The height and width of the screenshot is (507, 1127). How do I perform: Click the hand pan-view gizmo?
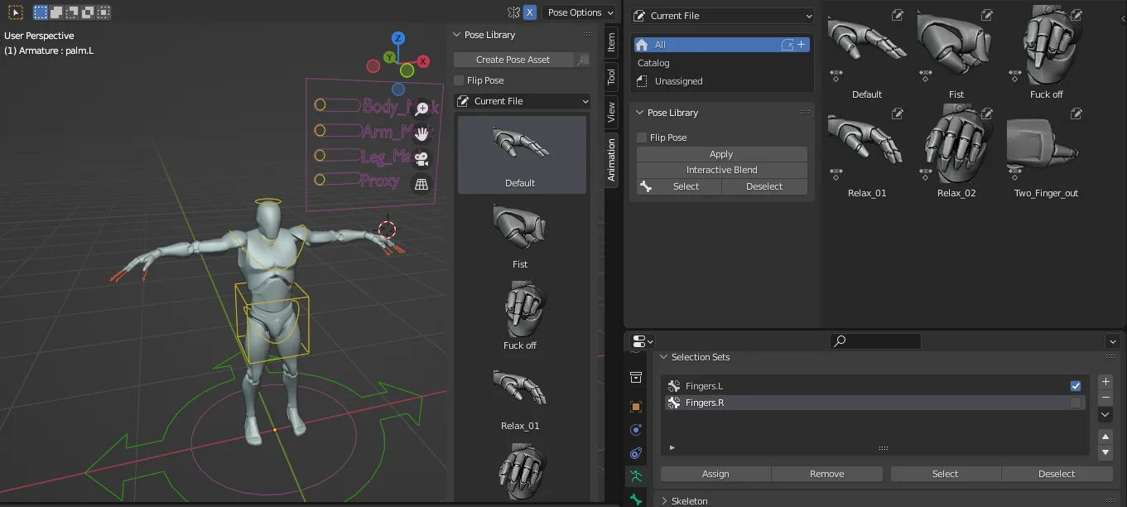click(x=421, y=133)
